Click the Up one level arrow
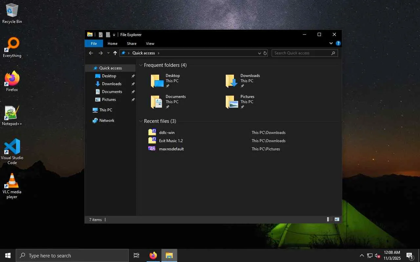The height and width of the screenshot is (262, 420). click(x=115, y=53)
